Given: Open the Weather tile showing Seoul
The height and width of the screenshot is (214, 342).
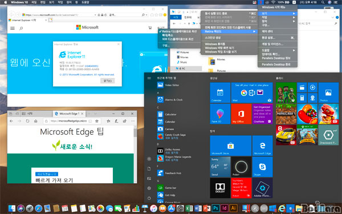Looking at the screenshot, I should click(220, 167).
